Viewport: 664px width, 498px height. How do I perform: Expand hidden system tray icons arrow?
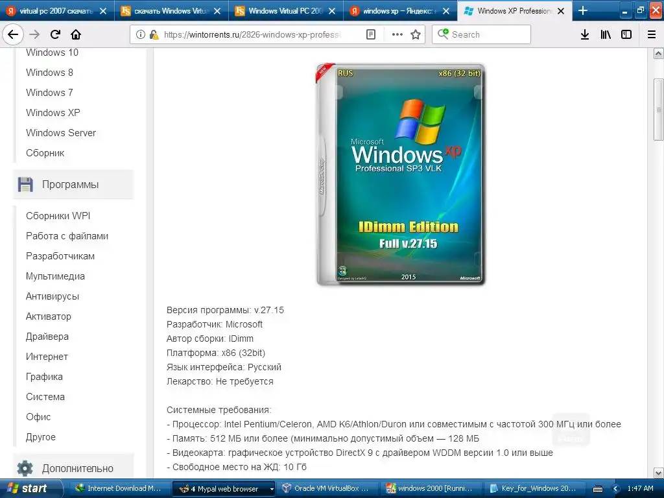point(616,489)
